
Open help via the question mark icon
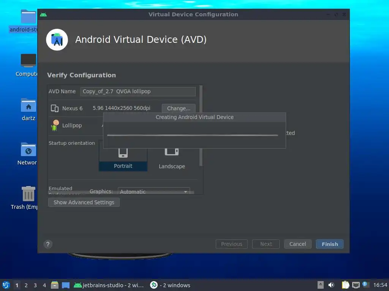[x=48, y=244]
